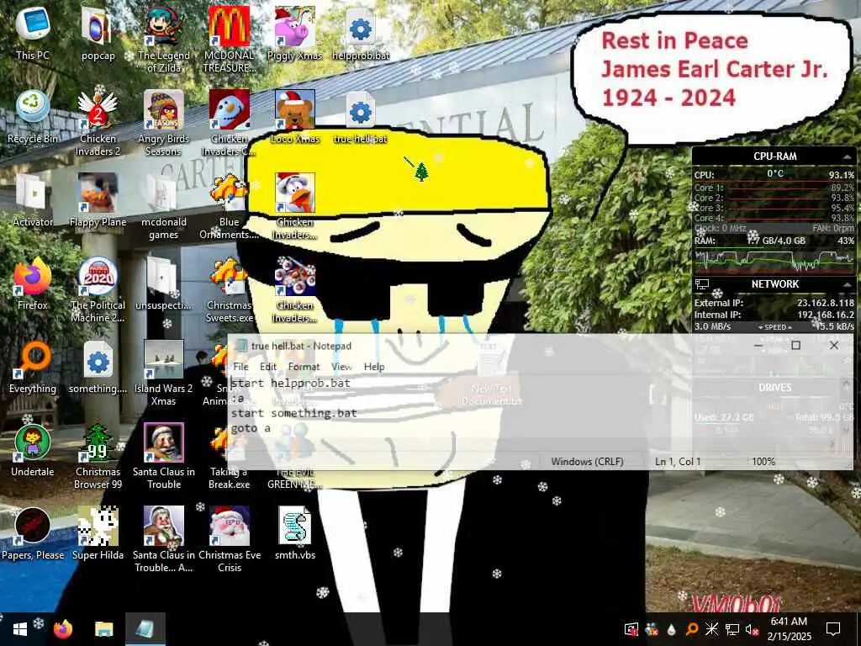Open the mcdonald games folder
861x646 pixels.
pyautogui.click(x=164, y=207)
